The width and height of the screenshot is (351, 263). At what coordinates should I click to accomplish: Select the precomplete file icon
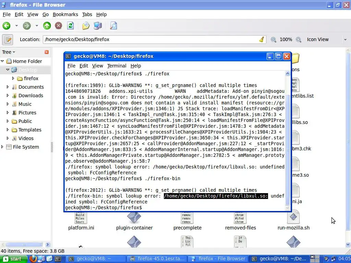click(187, 217)
